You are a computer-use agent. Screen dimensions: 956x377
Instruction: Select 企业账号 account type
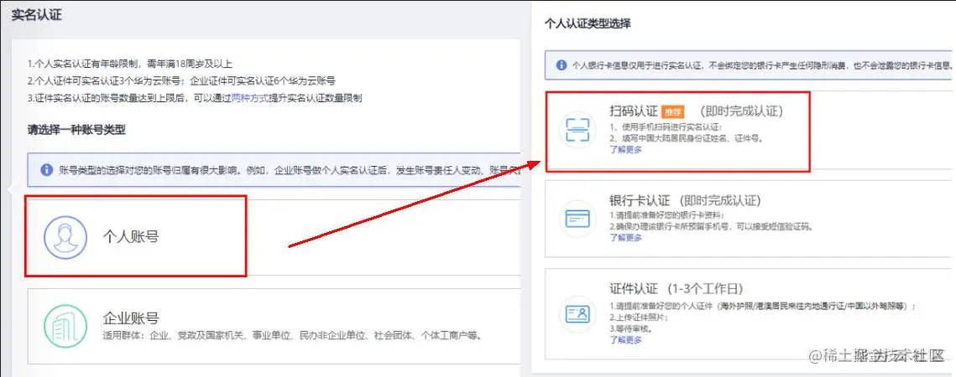point(274,325)
